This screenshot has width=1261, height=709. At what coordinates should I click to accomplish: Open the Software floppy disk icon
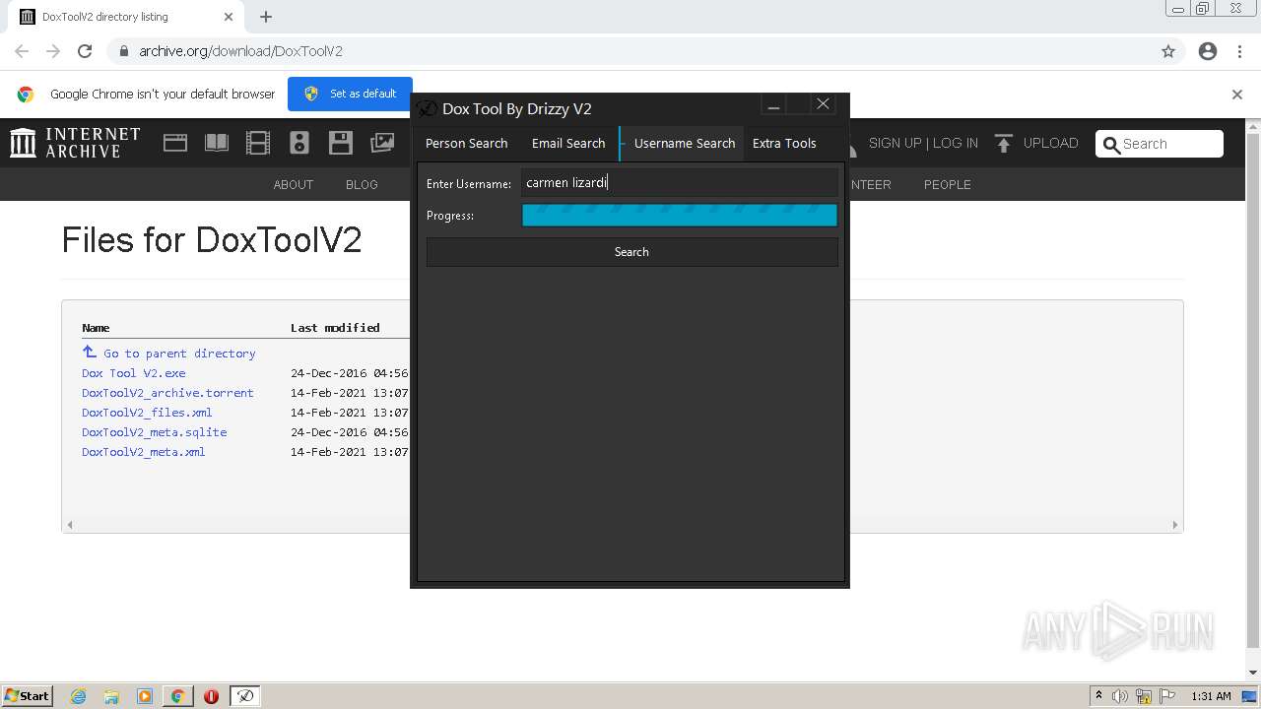click(341, 143)
